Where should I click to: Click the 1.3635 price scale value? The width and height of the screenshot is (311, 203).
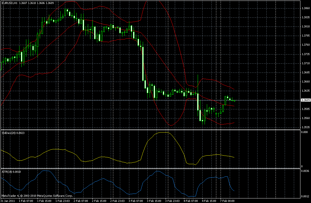click(x=306, y=91)
